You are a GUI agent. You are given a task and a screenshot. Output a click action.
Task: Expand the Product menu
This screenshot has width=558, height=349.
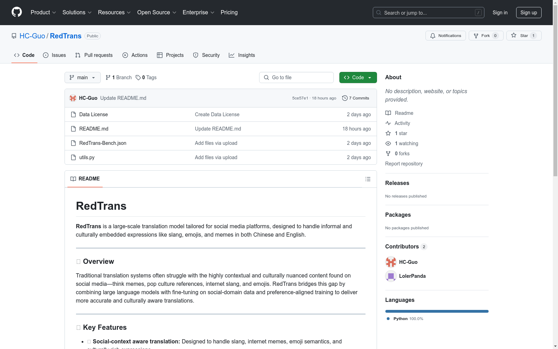43,13
